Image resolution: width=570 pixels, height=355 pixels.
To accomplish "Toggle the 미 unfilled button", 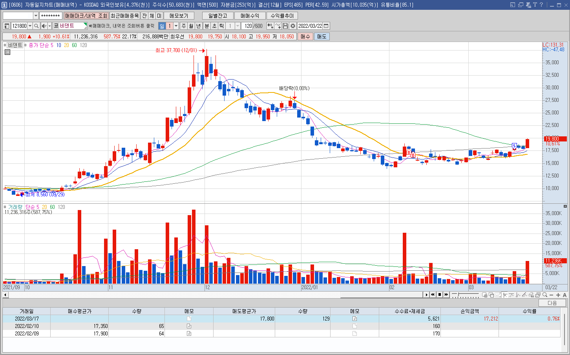I will pyautogui.click(x=159, y=16).
